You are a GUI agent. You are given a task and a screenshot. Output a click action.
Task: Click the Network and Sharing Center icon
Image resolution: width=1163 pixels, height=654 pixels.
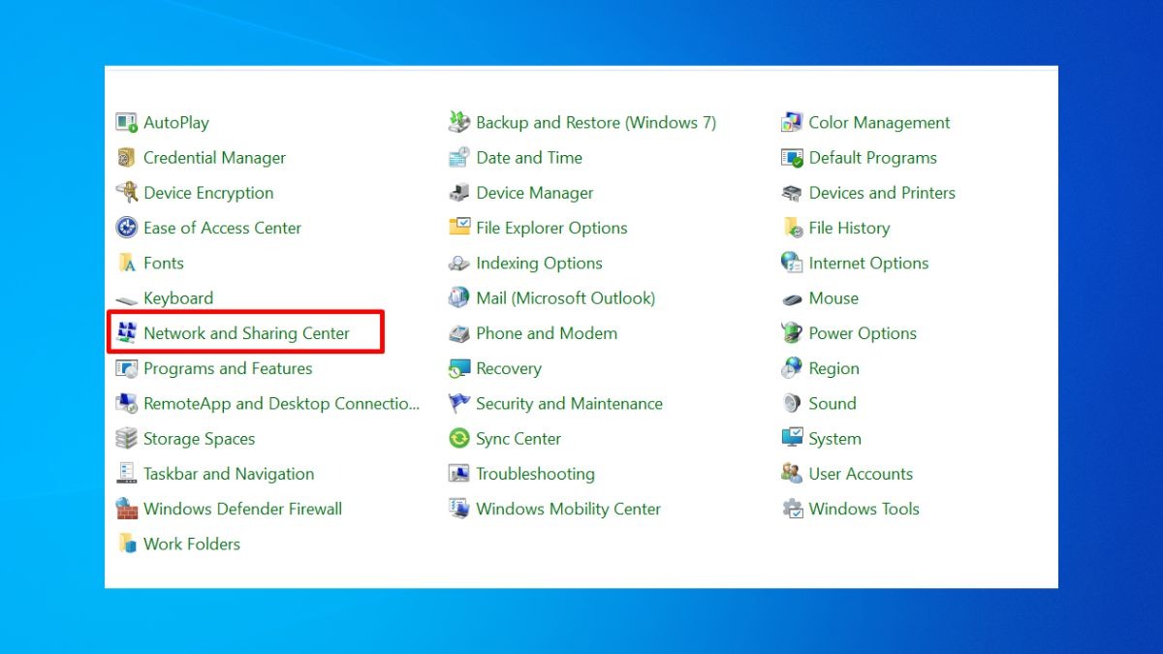tap(127, 333)
